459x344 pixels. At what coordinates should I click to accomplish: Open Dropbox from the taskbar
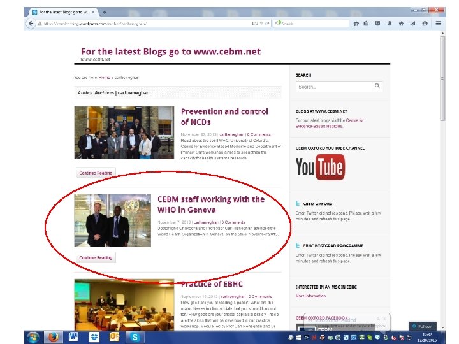tap(94, 337)
